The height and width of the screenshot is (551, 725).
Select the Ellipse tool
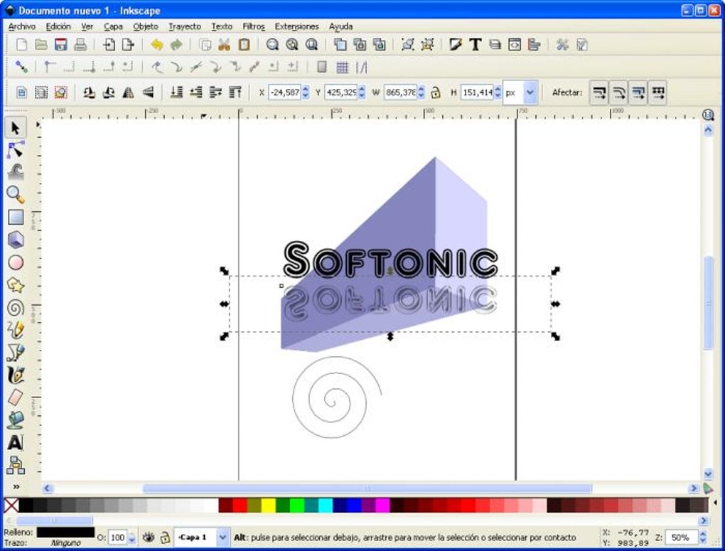tap(15, 262)
